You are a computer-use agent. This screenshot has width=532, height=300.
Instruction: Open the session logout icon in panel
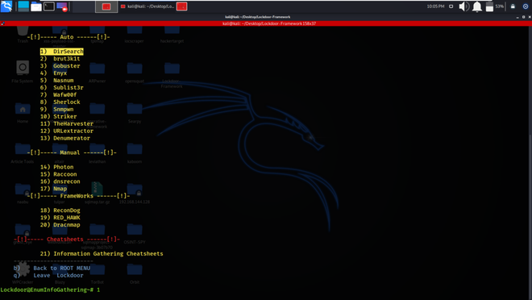click(526, 6)
